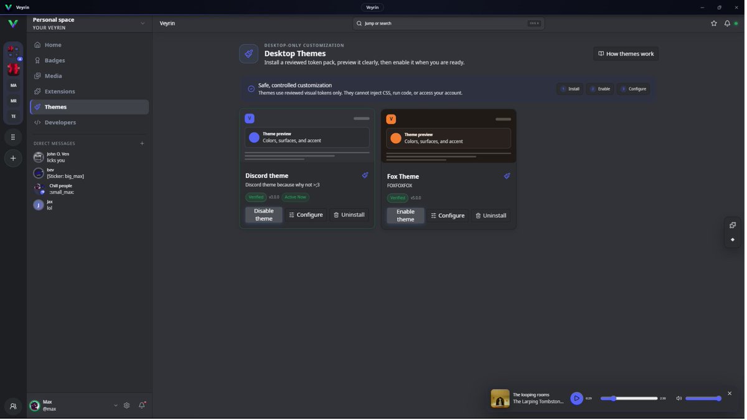Click Max user profile avatar
Viewport: 747px width, 420px height.
coord(35,406)
